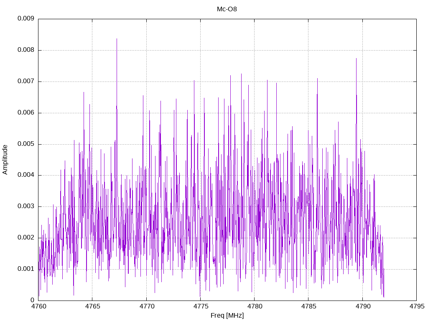Click the 4790 x-axis tick label

363,306
